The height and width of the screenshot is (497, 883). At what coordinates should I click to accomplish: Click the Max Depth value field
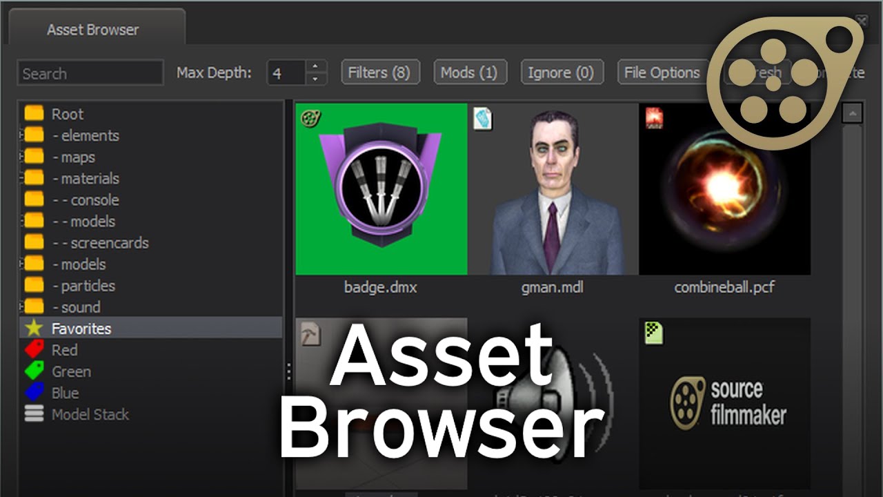pyautogui.click(x=286, y=73)
